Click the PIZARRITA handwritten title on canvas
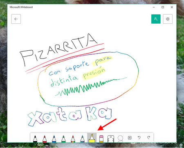 pyautogui.click(x=58, y=50)
